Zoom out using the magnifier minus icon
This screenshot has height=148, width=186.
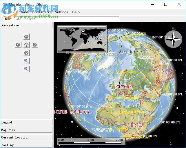click(26, 69)
